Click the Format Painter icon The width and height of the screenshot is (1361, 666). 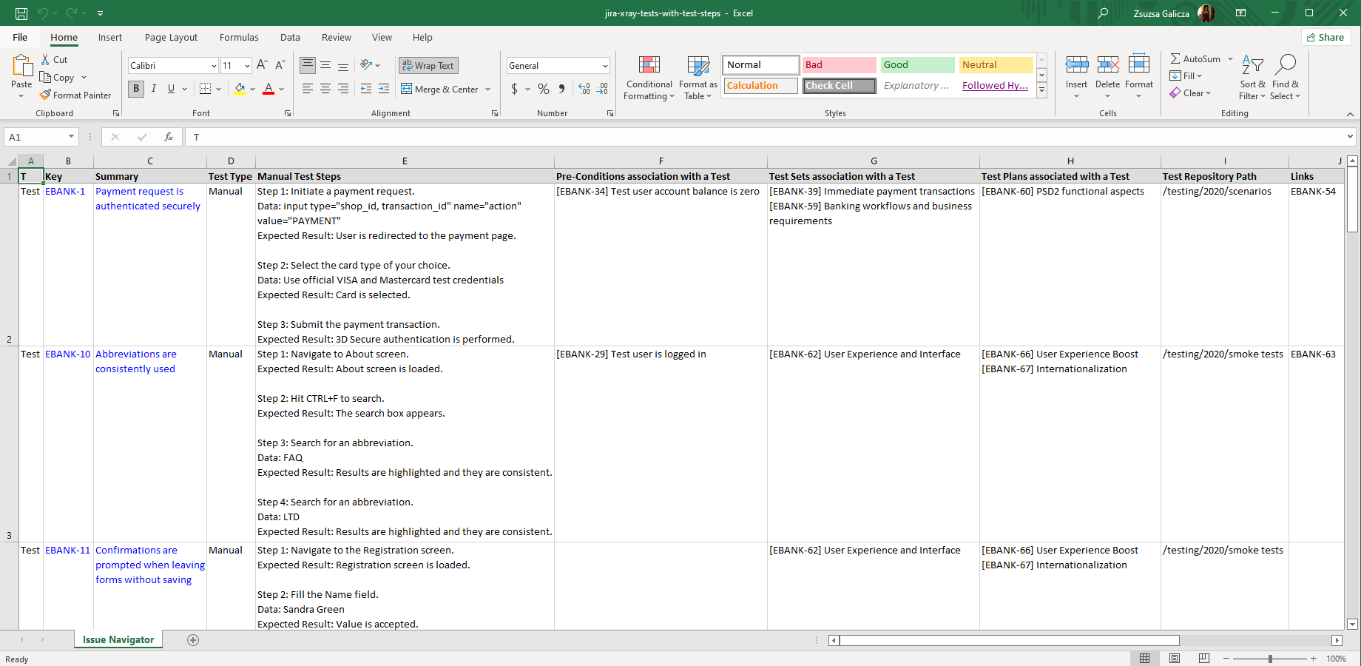click(46, 95)
